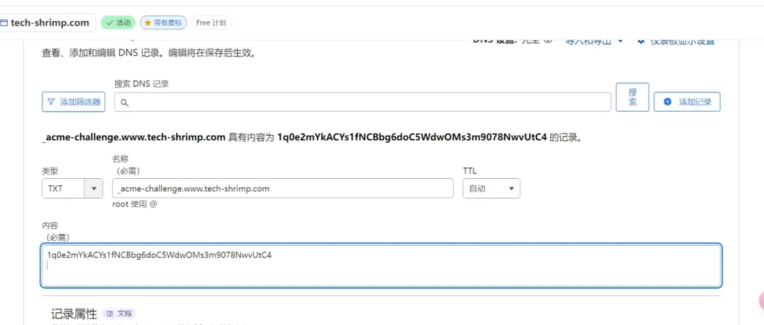Expand the 导入和导出 dropdown menu

[594, 42]
